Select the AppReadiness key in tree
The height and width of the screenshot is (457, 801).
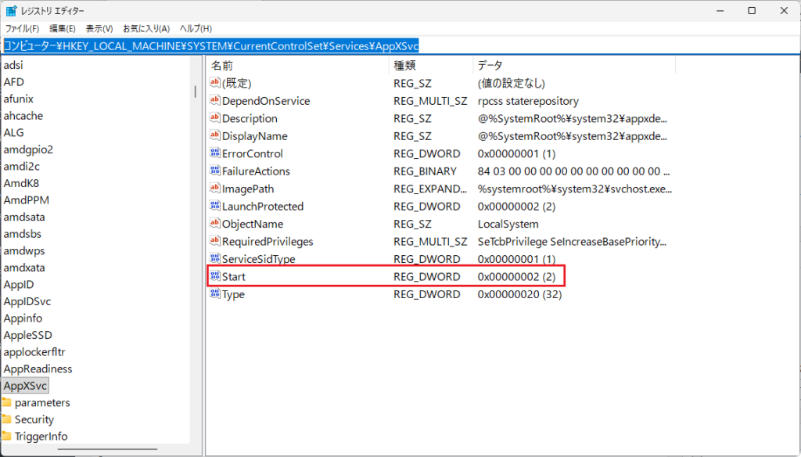click(x=38, y=369)
